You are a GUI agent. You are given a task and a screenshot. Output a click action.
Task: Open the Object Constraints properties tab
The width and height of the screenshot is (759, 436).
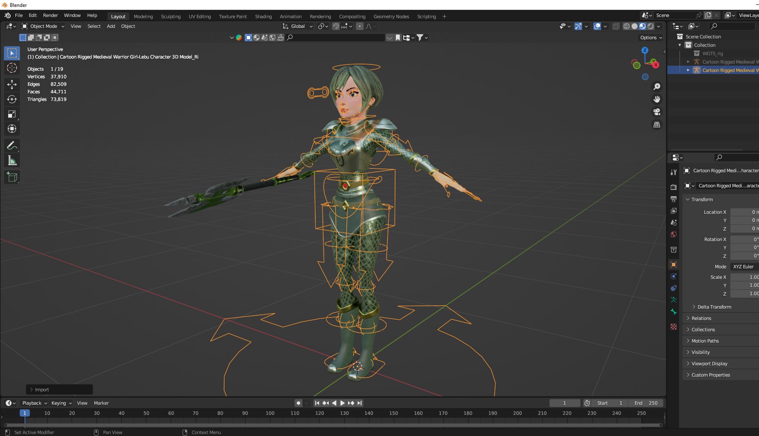[673, 288]
